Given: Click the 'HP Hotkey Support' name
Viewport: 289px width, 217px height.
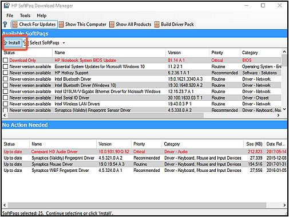Looking at the screenshot, I should [72, 73].
